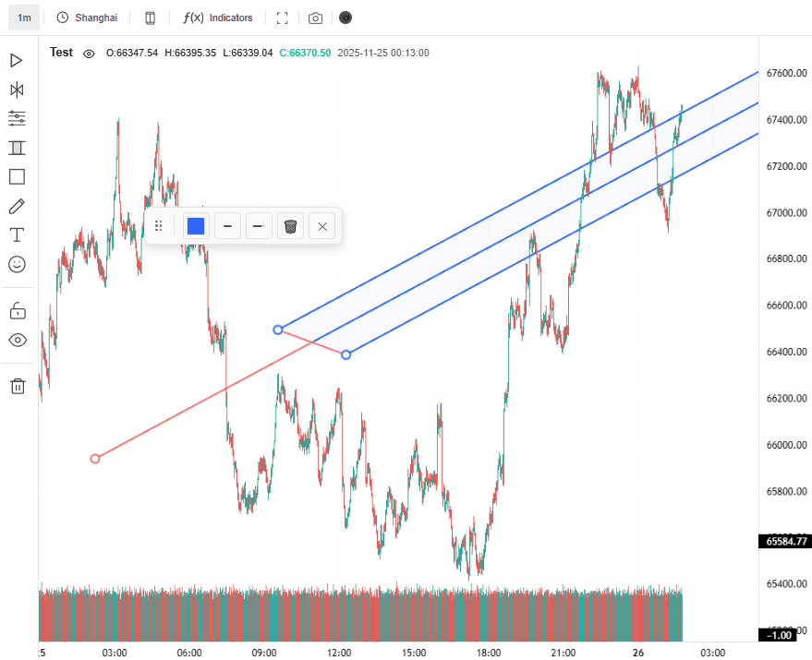The image size is (812, 660).
Task: Delete all drawings with sidebar trash icon
Action: pyautogui.click(x=17, y=386)
